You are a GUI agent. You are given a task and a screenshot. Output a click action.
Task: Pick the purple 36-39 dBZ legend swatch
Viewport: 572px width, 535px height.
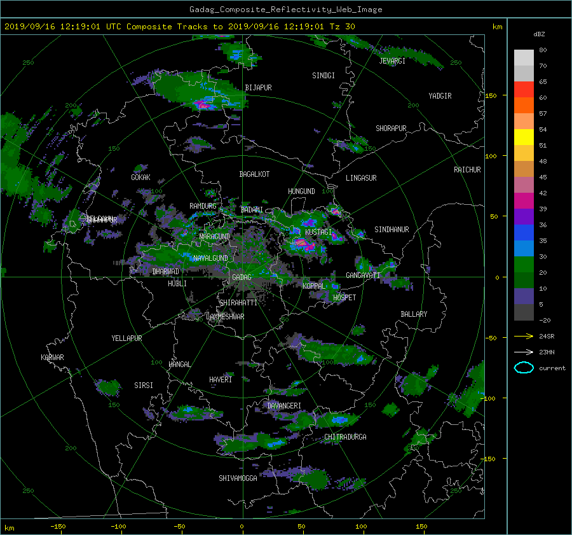pyautogui.click(x=524, y=217)
